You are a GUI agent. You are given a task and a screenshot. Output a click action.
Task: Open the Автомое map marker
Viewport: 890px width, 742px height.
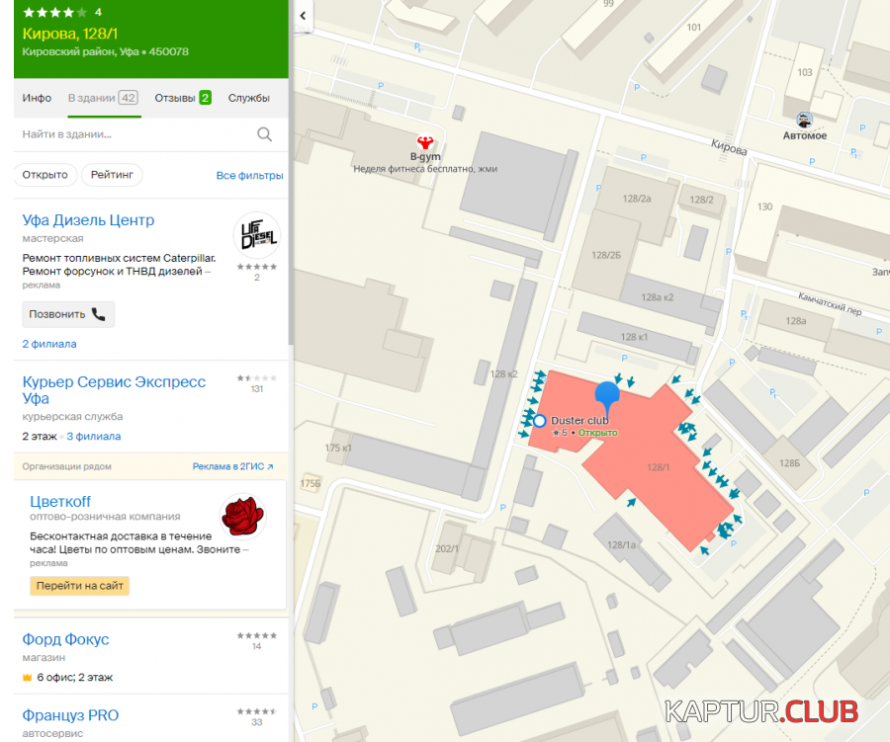click(x=804, y=120)
